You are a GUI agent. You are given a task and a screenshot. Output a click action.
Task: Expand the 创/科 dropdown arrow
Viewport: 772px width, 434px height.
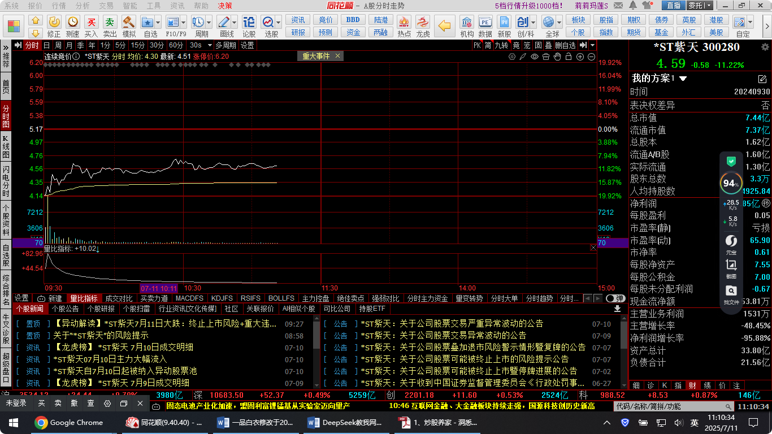(534, 23)
